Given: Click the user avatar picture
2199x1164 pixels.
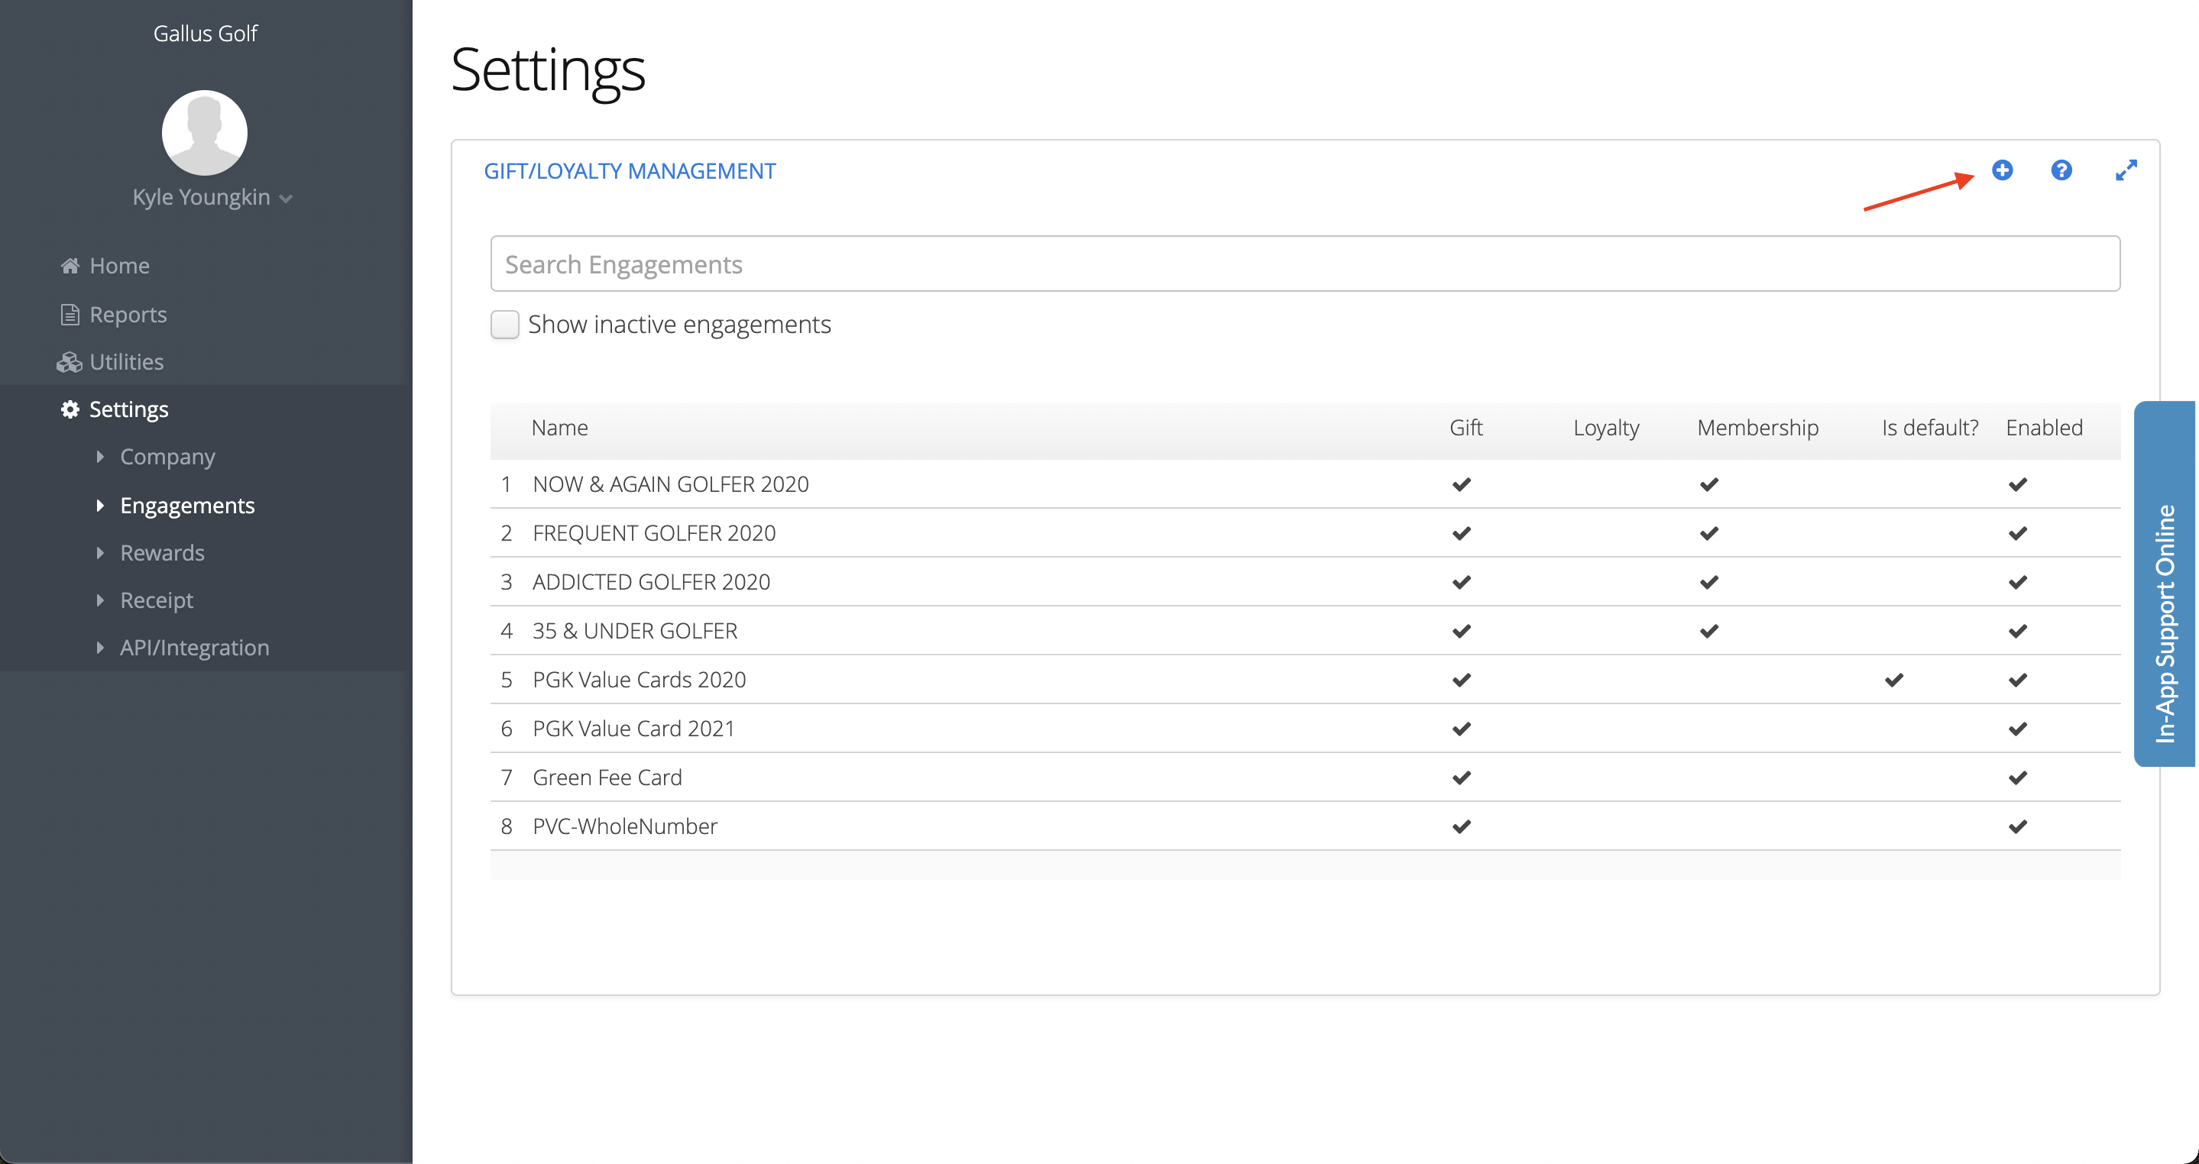Looking at the screenshot, I should [x=205, y=133].
